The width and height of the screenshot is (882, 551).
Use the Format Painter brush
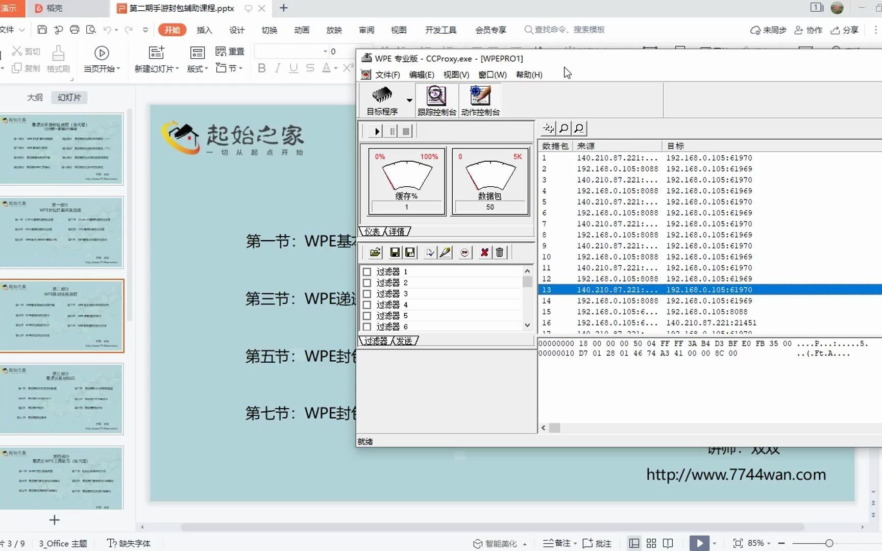click(x=58, y=59)
